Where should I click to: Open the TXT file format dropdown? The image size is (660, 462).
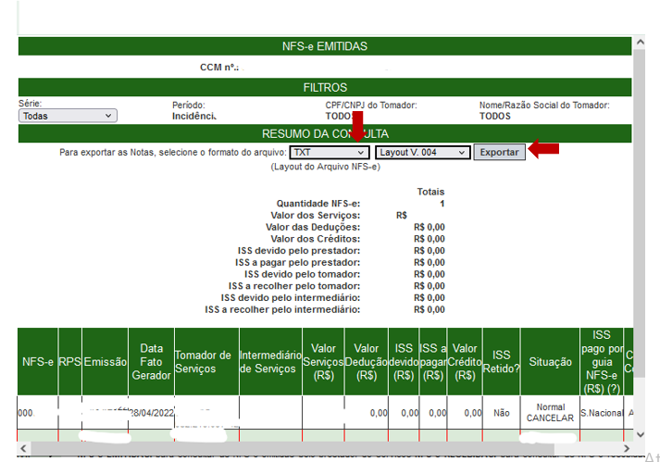[x=330, y=153]
